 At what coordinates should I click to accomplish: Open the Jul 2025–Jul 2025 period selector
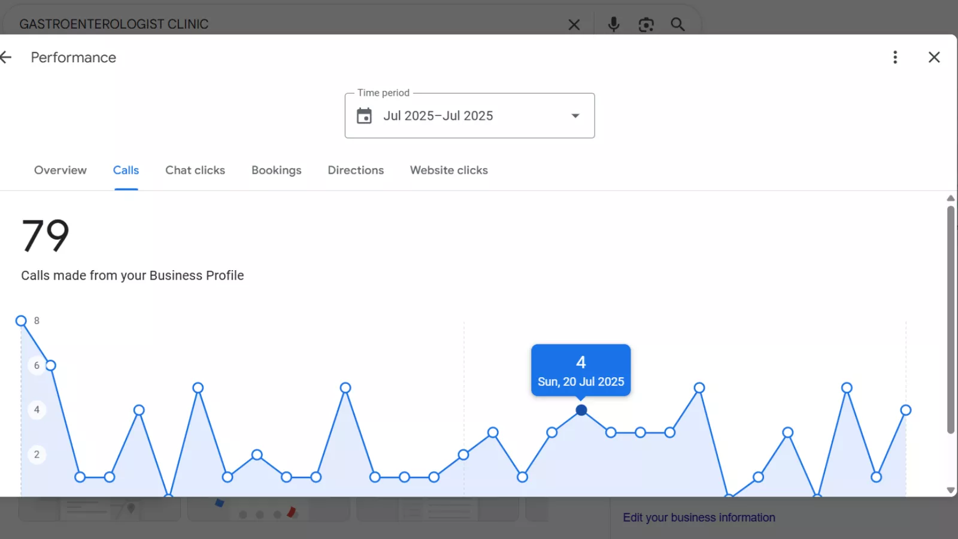coord(438,116)
